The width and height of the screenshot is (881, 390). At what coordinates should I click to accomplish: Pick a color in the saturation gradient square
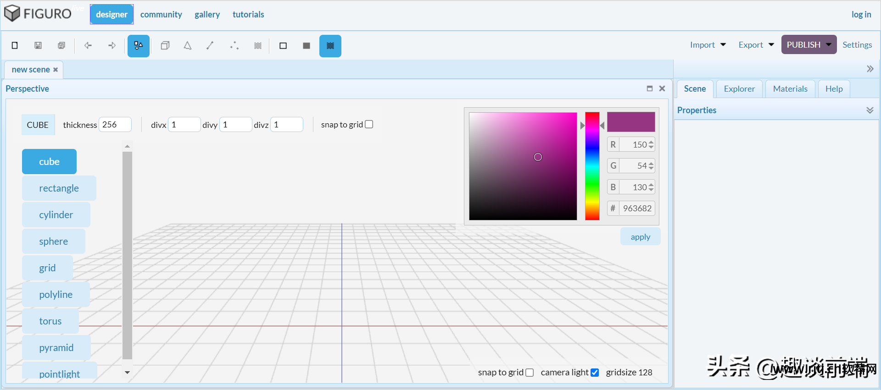click(523, 166)
